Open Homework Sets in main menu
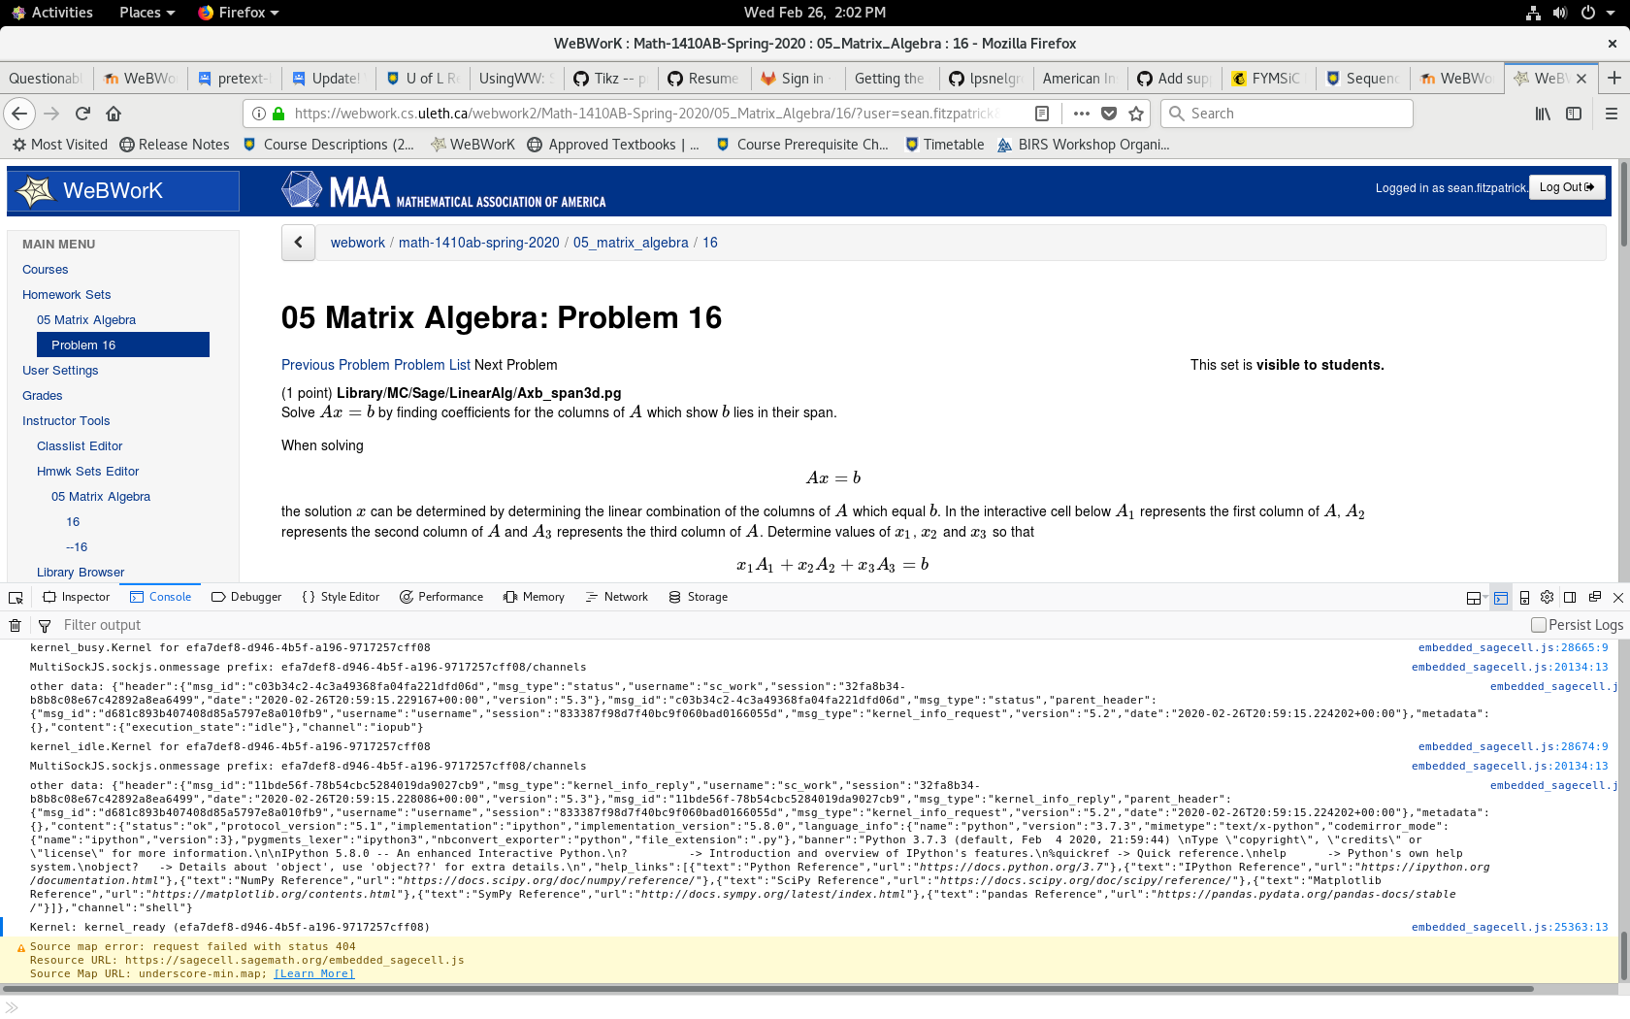 coord(67,295)
